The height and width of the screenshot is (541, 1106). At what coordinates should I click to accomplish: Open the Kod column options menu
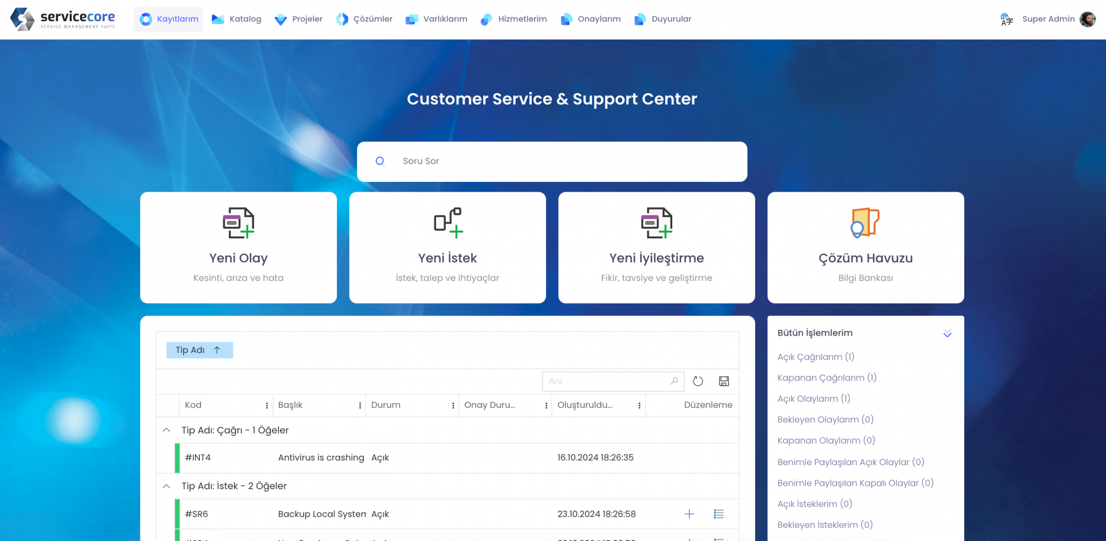pyautogui.click(x=267, y=405)
